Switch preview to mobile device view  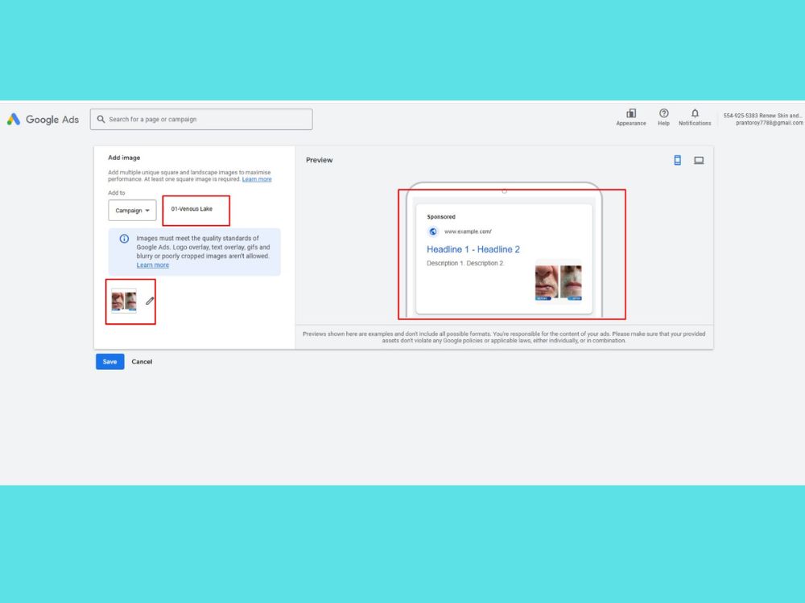[x=677, y=161]
